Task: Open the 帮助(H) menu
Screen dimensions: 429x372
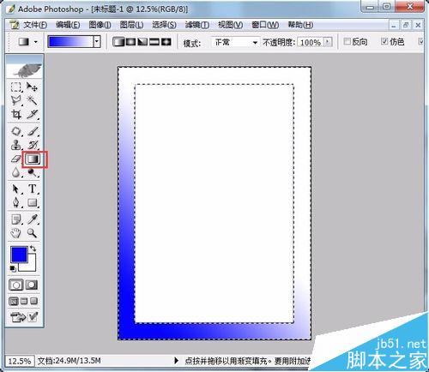Action: [300, 25]
